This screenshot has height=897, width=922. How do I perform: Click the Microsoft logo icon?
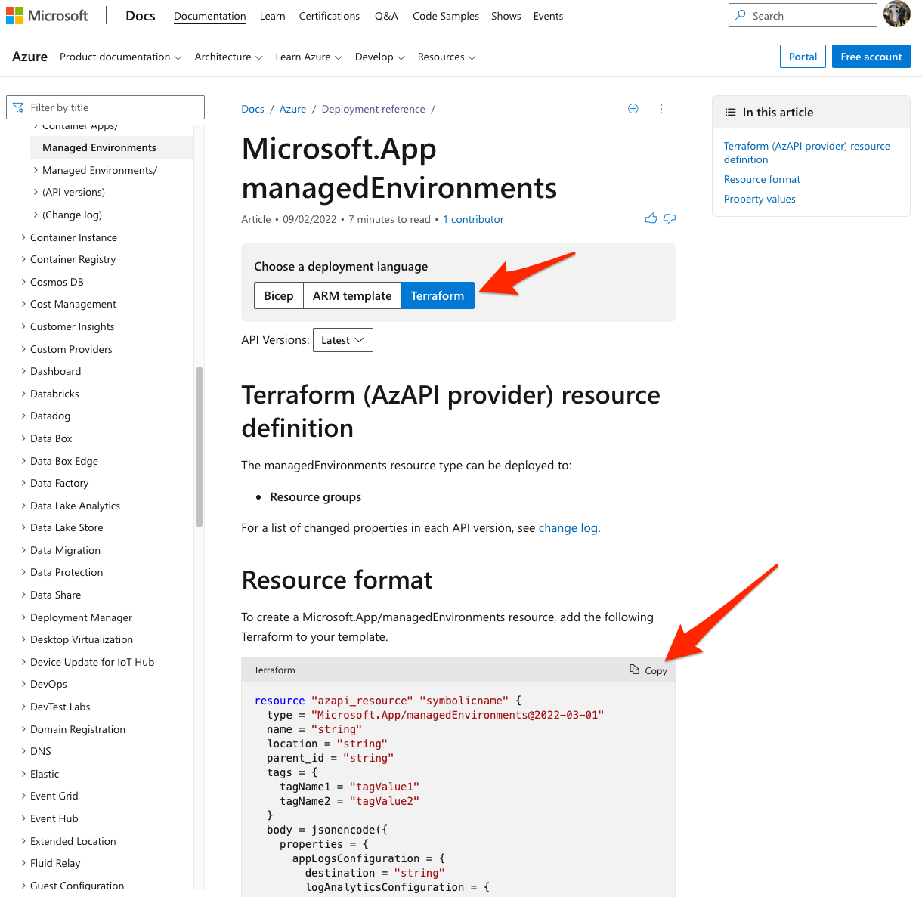(x=15, y=16)
